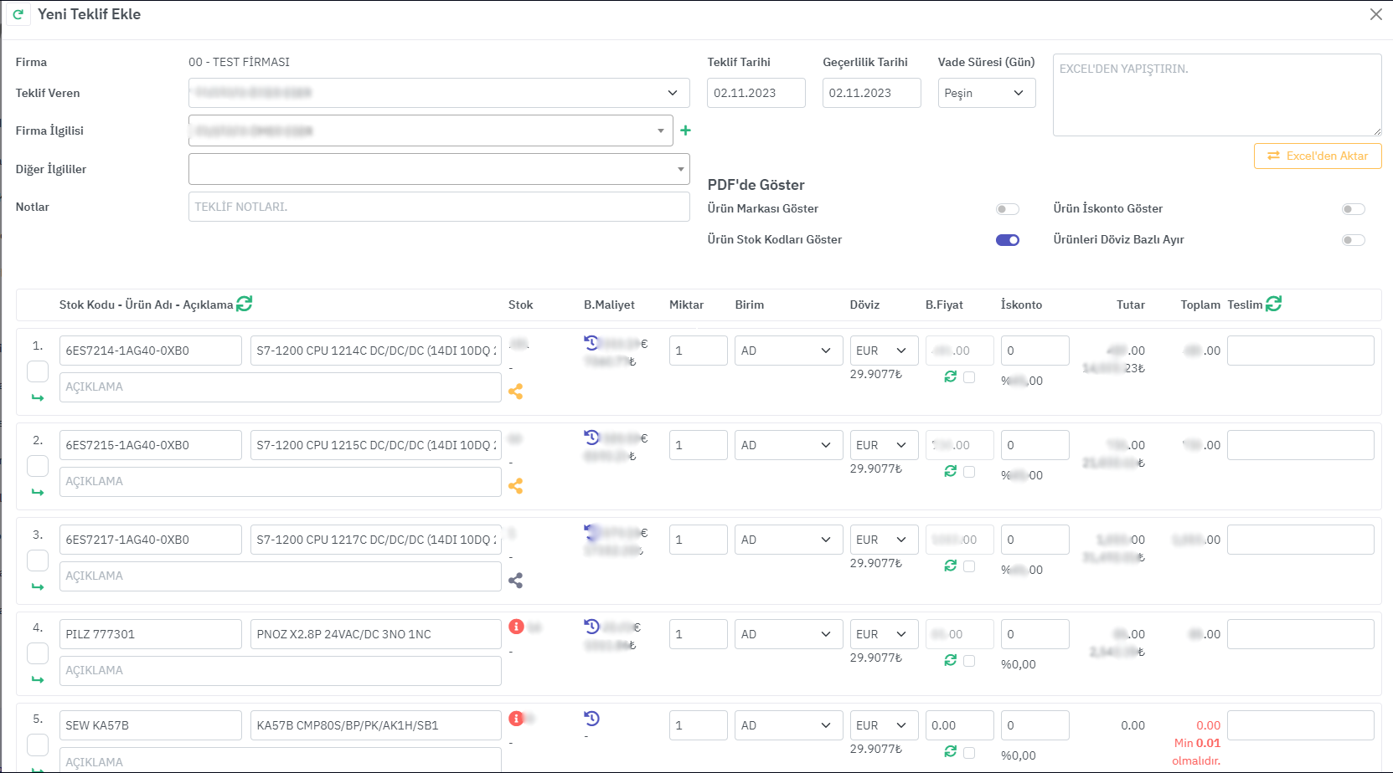The width and height of the screenshot is (1393, 773).
Task: Open the cost history icon in row 2
Action: [x=591, y=437]
